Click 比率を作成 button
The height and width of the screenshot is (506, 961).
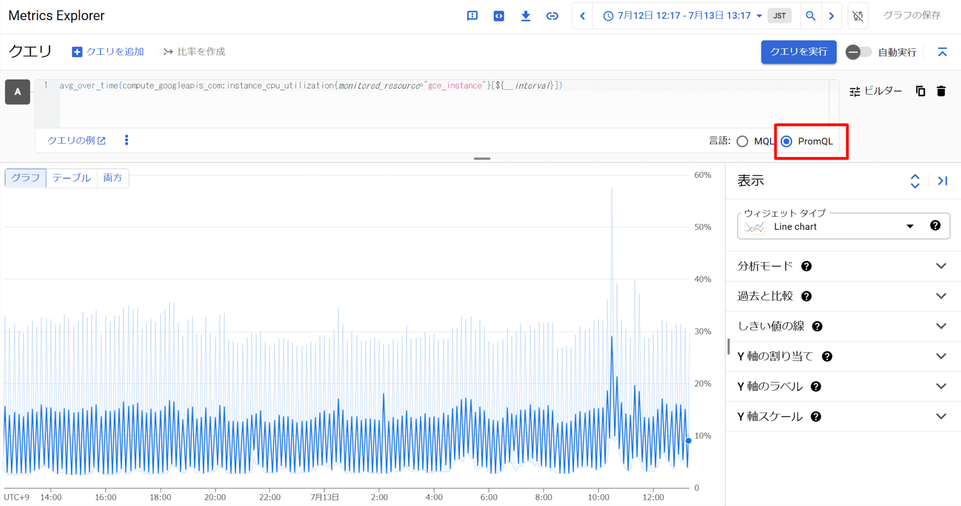point(194,51)
